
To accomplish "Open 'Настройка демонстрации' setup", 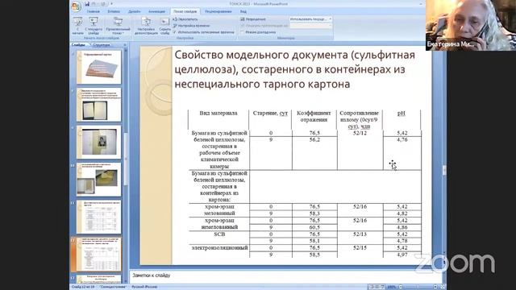I will point(146,26).
